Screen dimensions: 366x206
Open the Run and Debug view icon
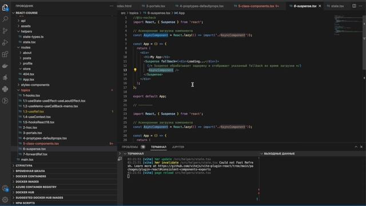[5, 42]
